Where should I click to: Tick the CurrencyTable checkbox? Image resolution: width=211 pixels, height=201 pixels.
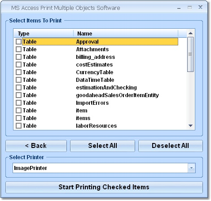point(18,72)
